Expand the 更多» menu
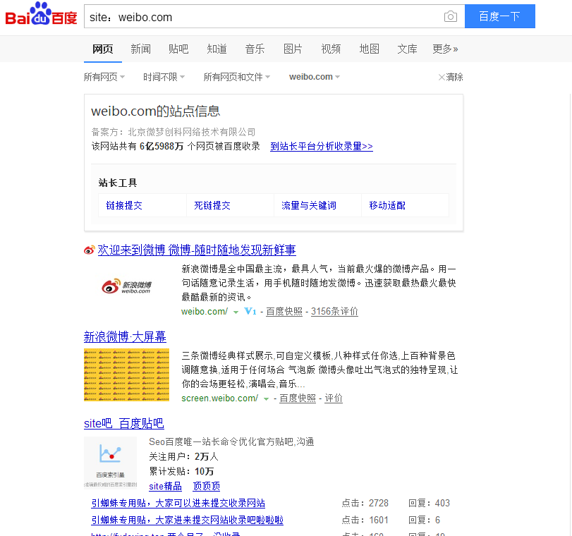 click(445, 49)
